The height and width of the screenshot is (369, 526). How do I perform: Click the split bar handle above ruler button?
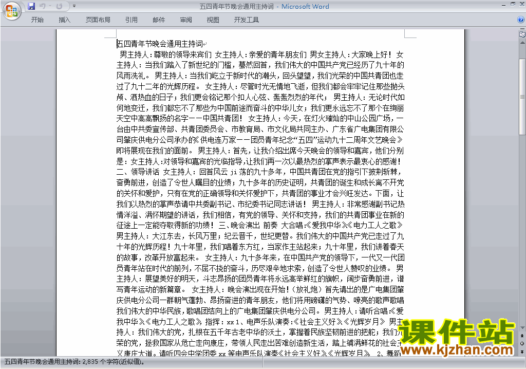click(522, 29)
